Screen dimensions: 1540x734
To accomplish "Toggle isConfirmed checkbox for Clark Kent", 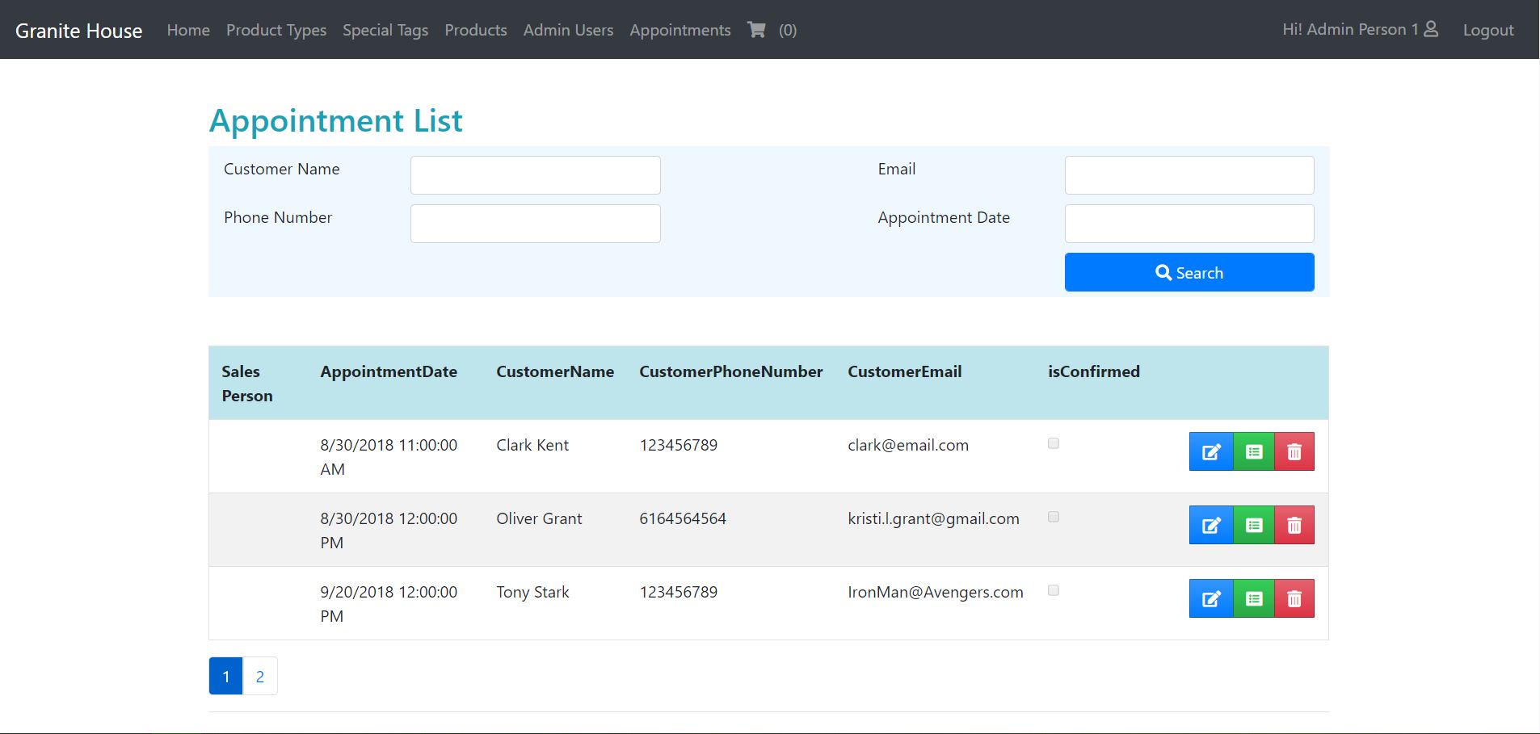I will (1053, 443).
